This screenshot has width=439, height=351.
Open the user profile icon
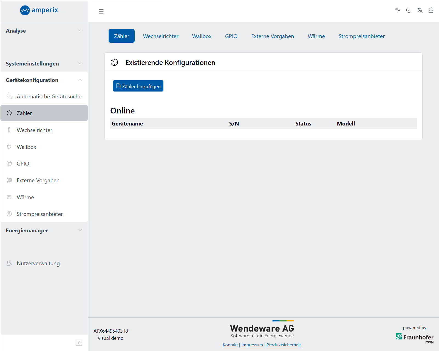(x=431, y=10)
